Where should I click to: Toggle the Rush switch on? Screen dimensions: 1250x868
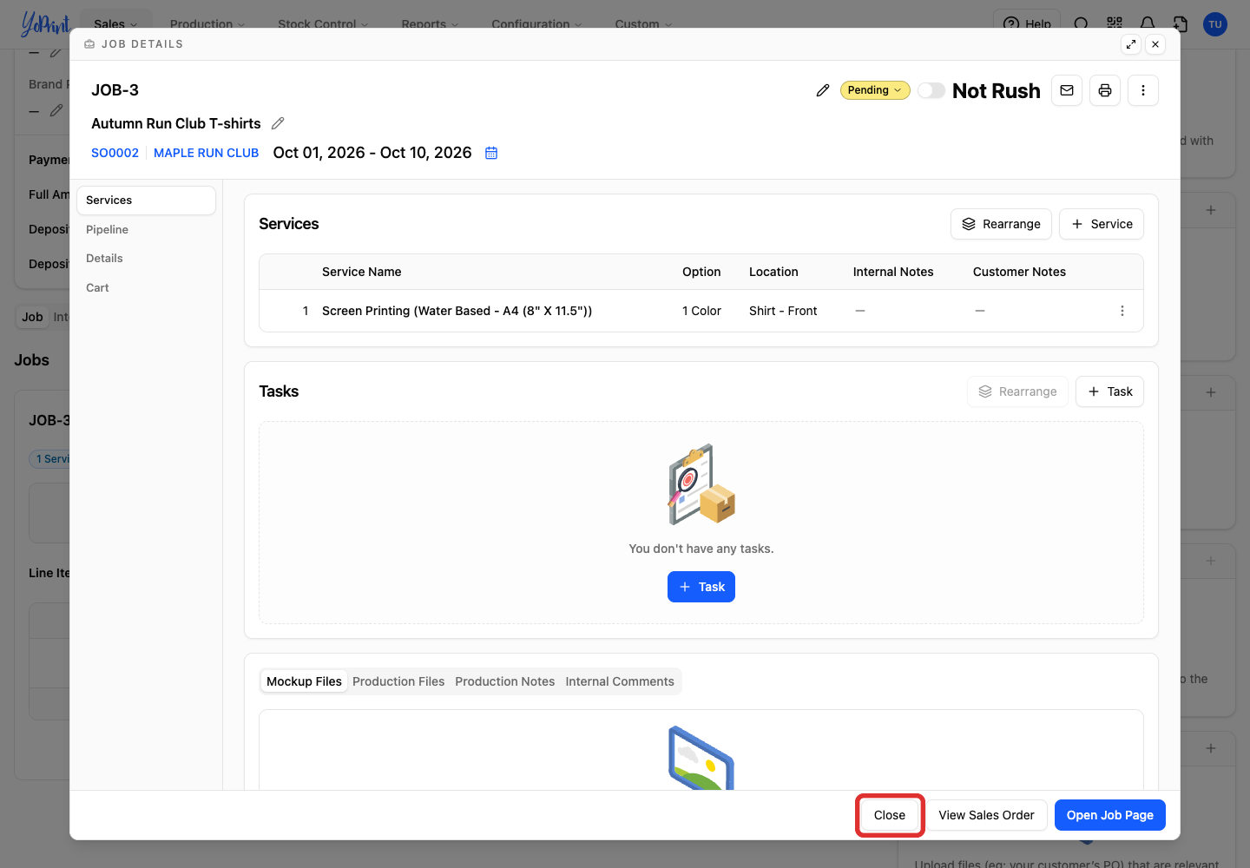coord(931,90)
